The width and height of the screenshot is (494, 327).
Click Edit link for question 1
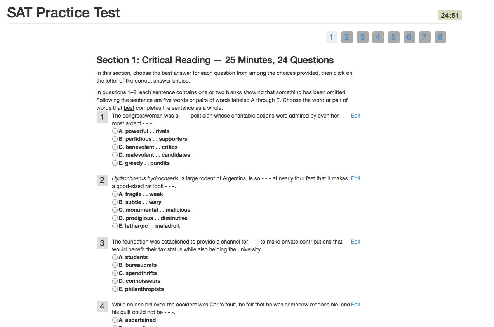[x=356, y=116]
